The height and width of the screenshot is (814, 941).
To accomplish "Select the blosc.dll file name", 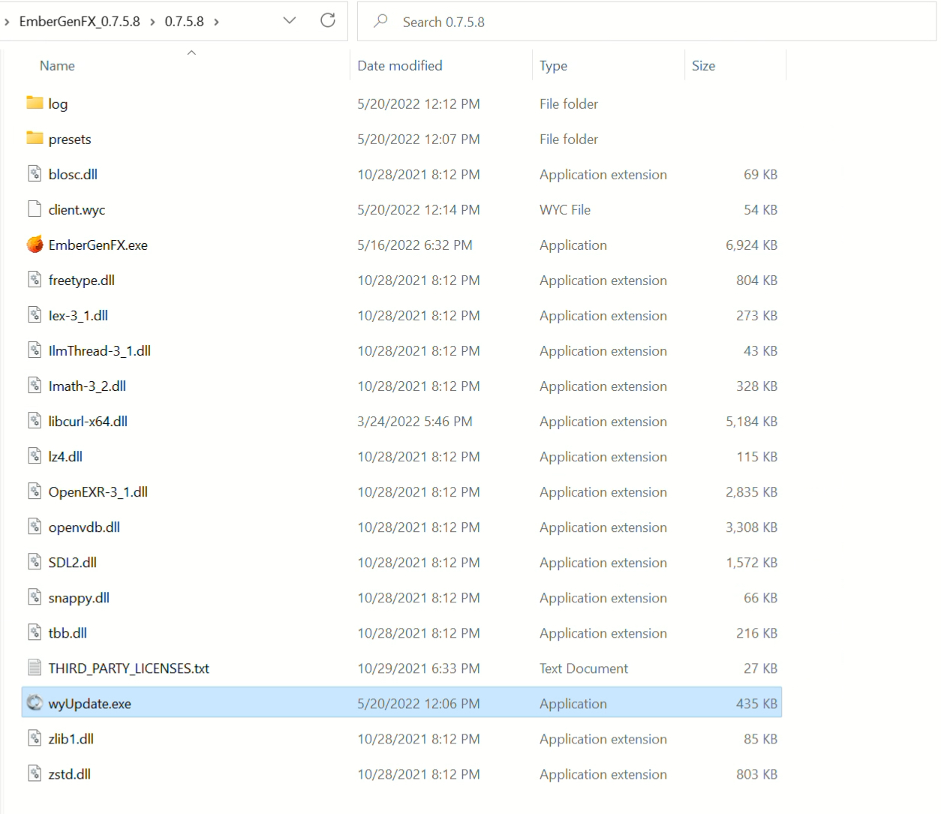I will click(x=73, y=175).
